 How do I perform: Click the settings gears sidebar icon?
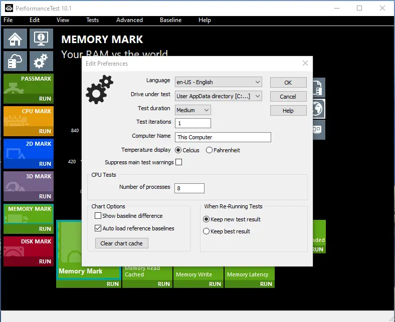point(41,61)
